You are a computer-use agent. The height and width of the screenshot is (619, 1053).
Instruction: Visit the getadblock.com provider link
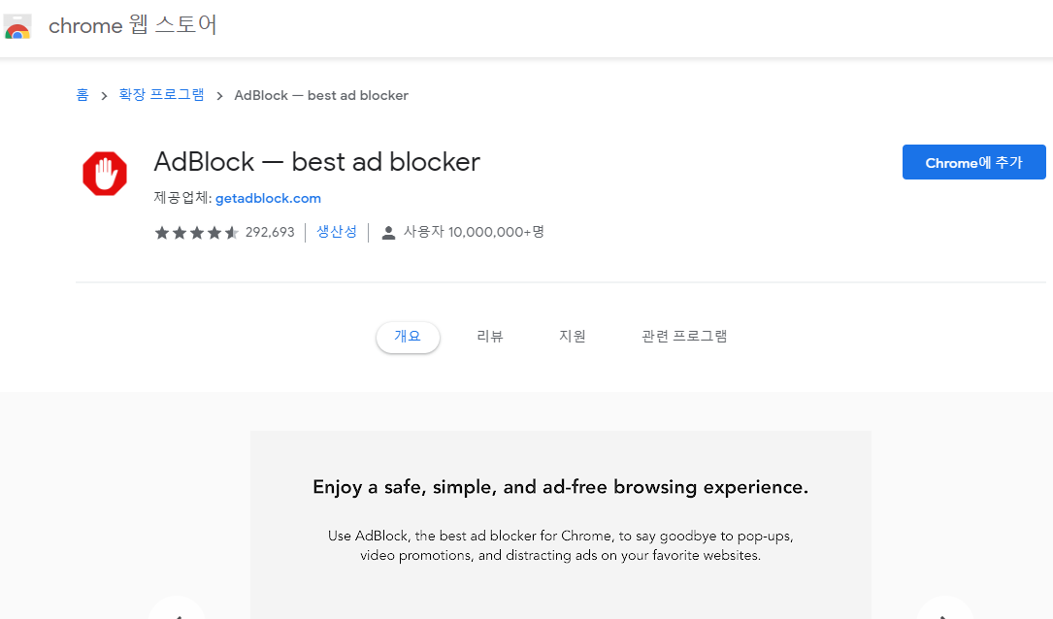(268, 198)
